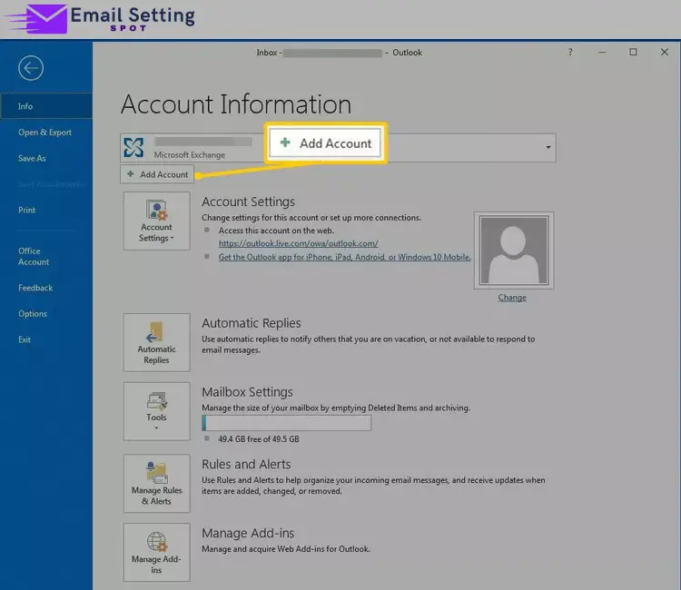The height and width of the screenshot is (590, 681).
Task: Expand the account selector dropdown arrow
Action: tap(548, 148)
